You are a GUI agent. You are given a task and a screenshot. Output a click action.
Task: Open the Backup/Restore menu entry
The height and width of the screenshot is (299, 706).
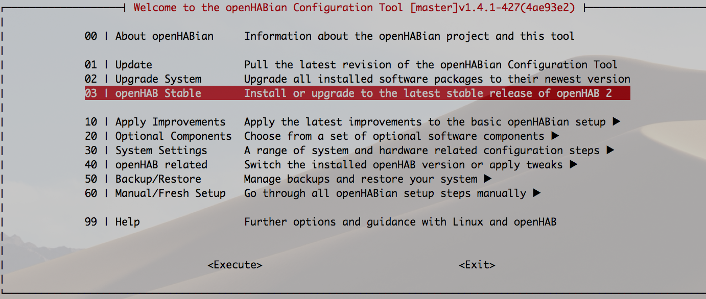tap(158, 179)
